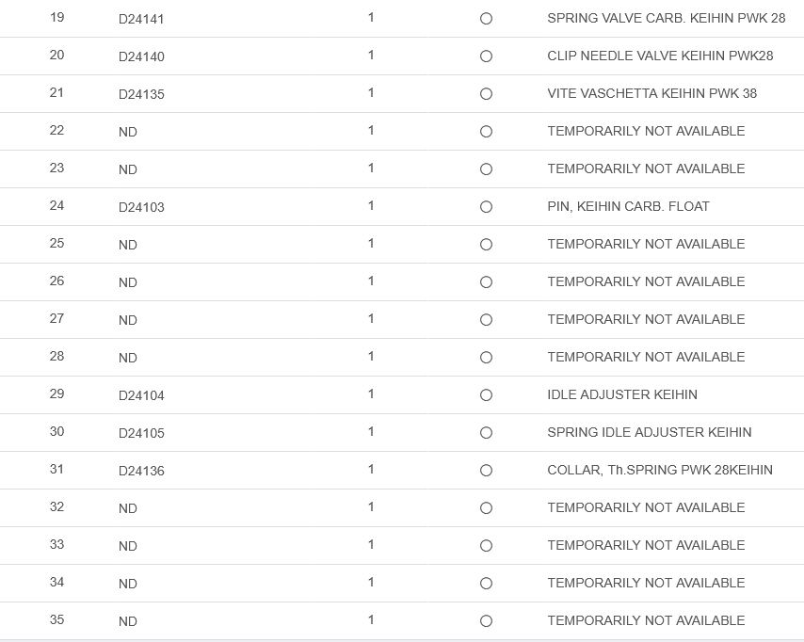
Task: Click SPRING VALVE CARB. KEIHIN PWK 28 description
Action: click(x=666, y=18)
